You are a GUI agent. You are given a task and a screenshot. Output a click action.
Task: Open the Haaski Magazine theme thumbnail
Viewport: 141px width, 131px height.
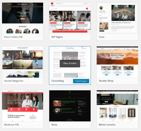(22, 62)
